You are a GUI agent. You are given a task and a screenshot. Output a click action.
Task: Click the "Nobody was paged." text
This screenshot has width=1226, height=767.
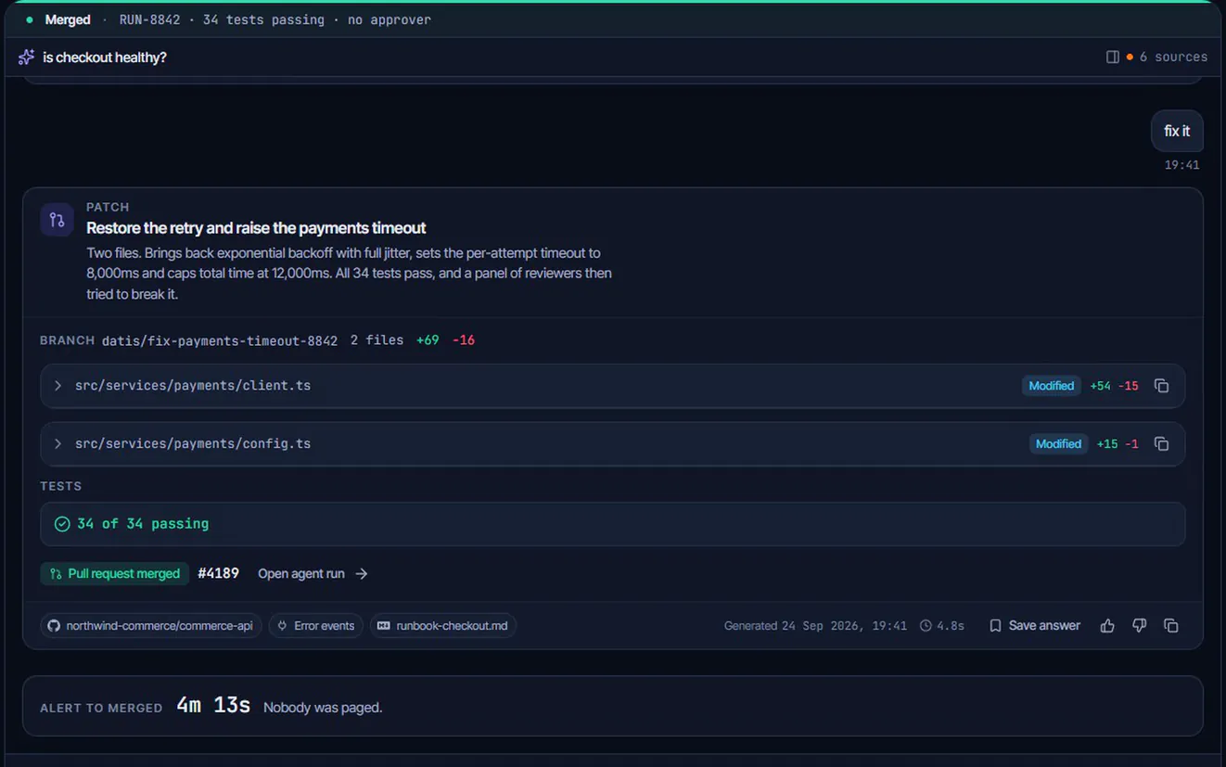pyautogui.click(x=323, y=708)
